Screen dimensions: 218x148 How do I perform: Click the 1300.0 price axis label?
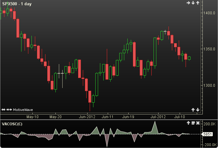209,85
